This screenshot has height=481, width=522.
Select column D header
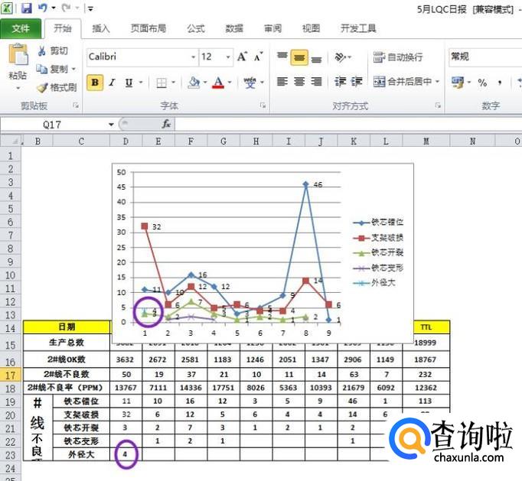tap(126, 141)
